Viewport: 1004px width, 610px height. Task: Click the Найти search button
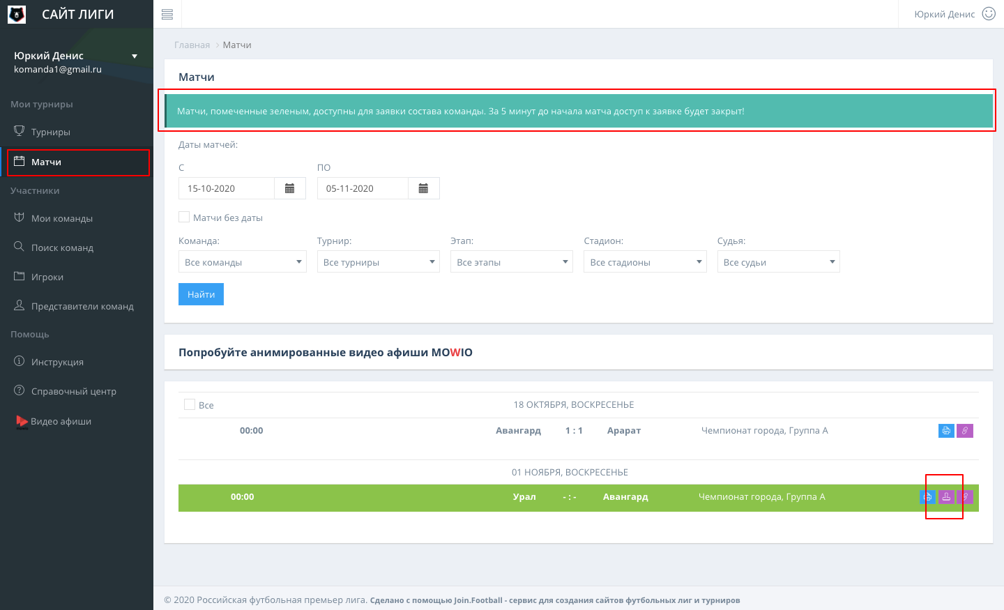point(201,294)
